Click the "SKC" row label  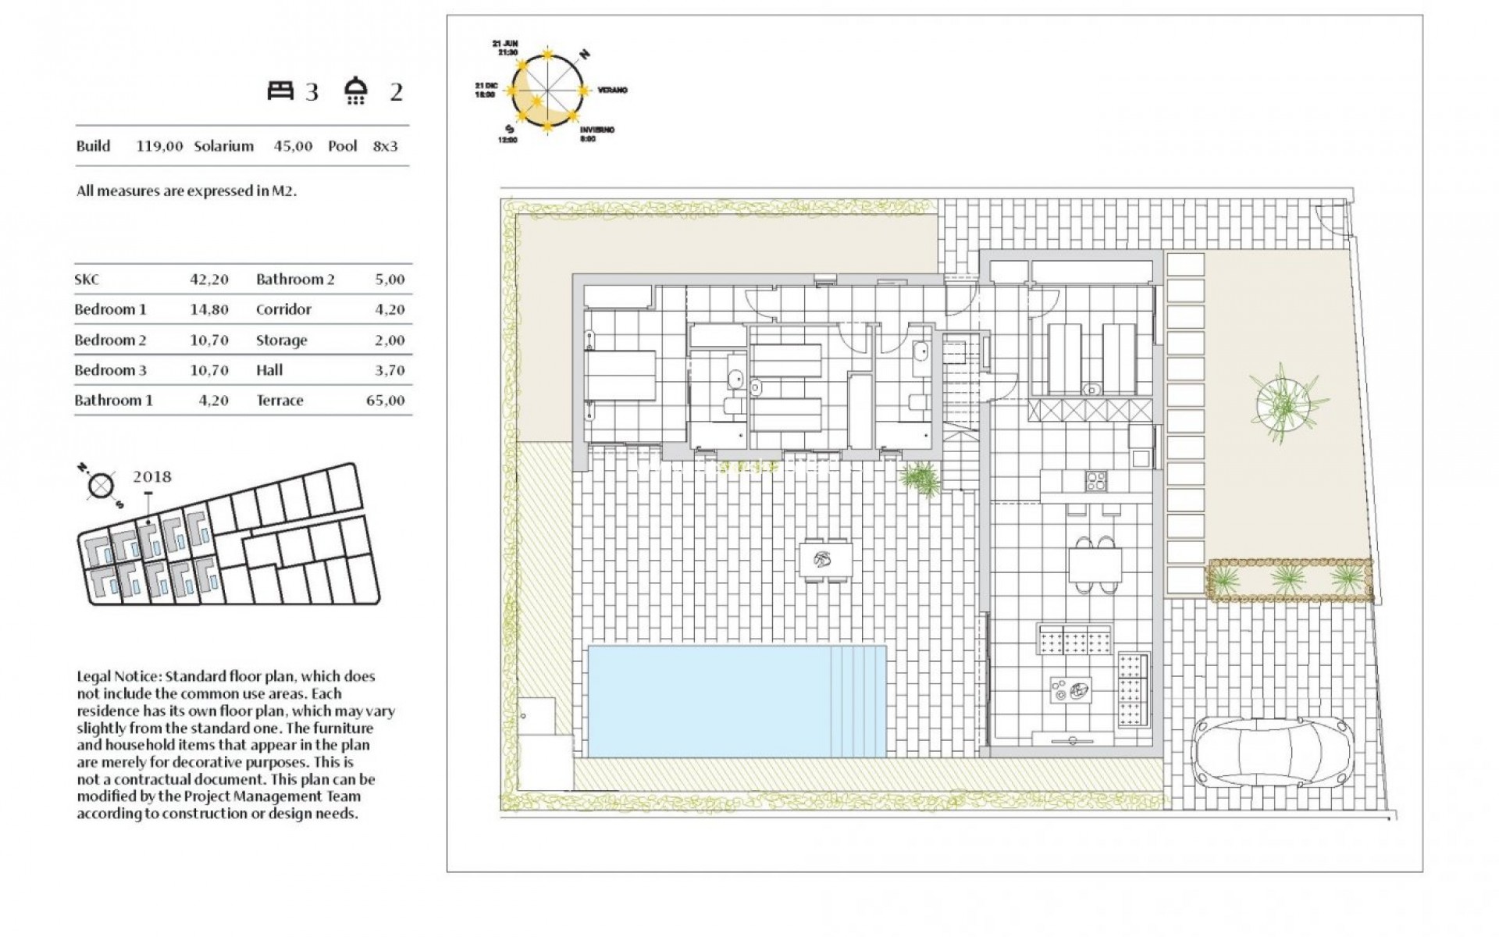pyautogui.click(x=87, y=280)
